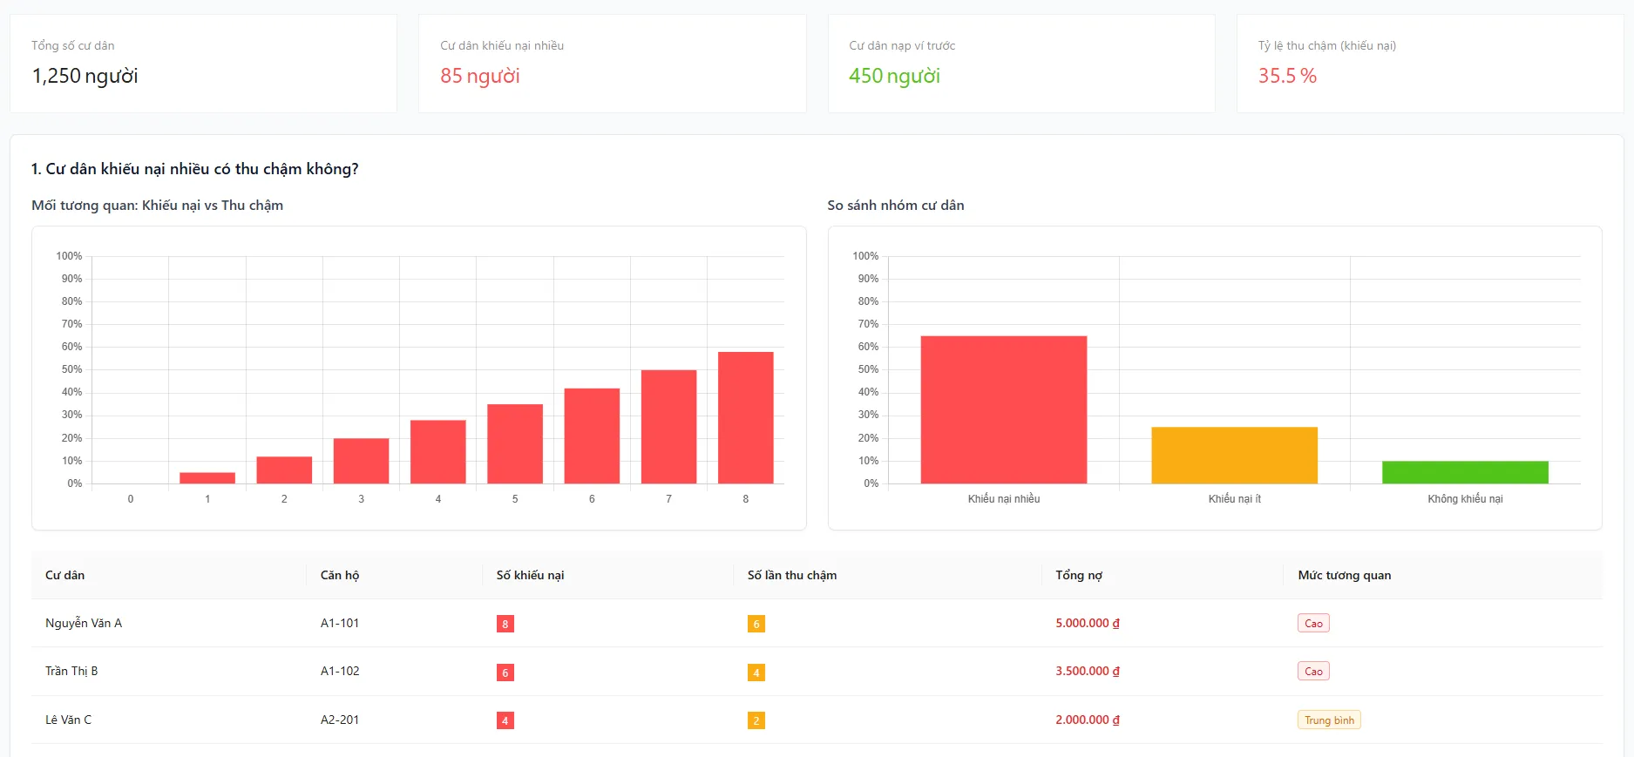This screenshot has width=1634, height=757.
Task: Select the red bar for 7 complaints
Action: (x=668, y=427)
